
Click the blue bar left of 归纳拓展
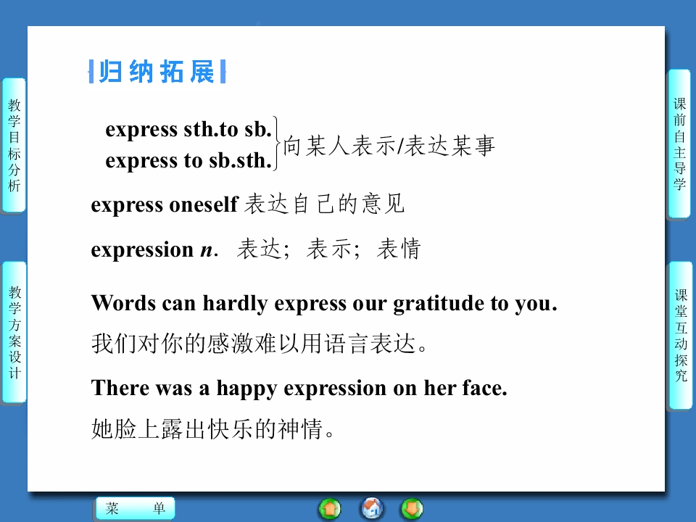pos(91,72)
